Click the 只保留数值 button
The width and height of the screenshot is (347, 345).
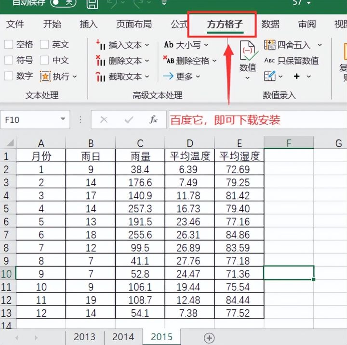coord(292,61)
